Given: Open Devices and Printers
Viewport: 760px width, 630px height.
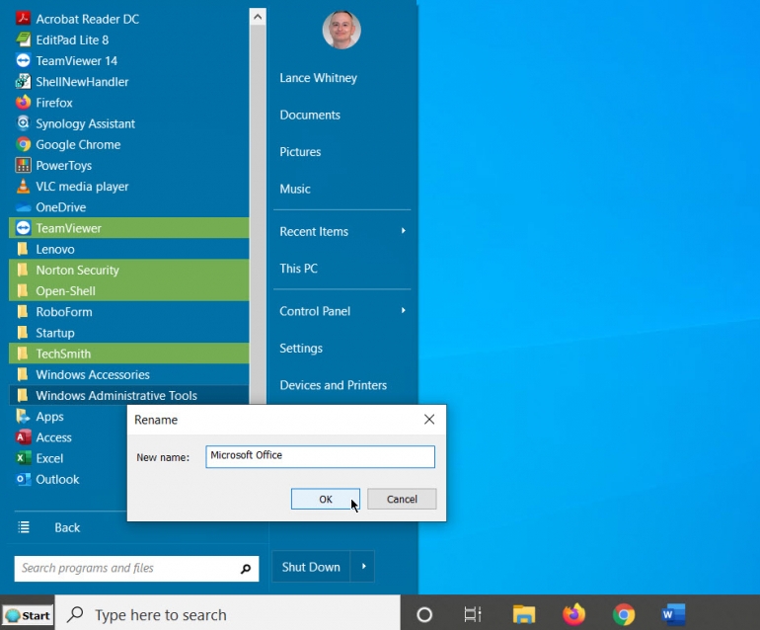Looking at the screenshot, I should pos(333,384).
